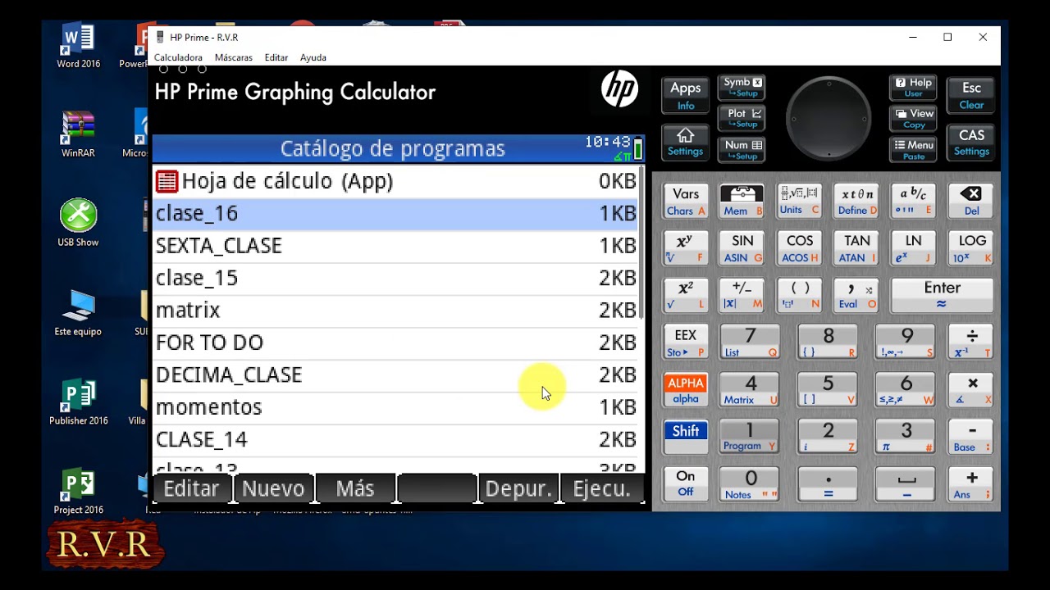Viewport: 1050px width, 590px height.
Task: Open the Máscaras menu
Action: [x=234, y=57]
